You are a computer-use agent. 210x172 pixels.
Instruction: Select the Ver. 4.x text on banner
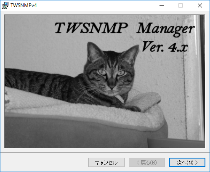pyautogui.click(x=165, y=47)
